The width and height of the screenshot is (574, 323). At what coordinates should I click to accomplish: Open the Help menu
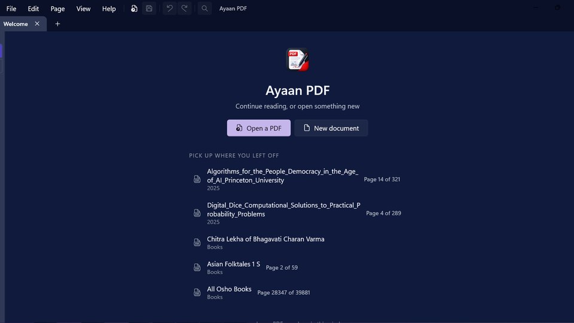point(109,8)
